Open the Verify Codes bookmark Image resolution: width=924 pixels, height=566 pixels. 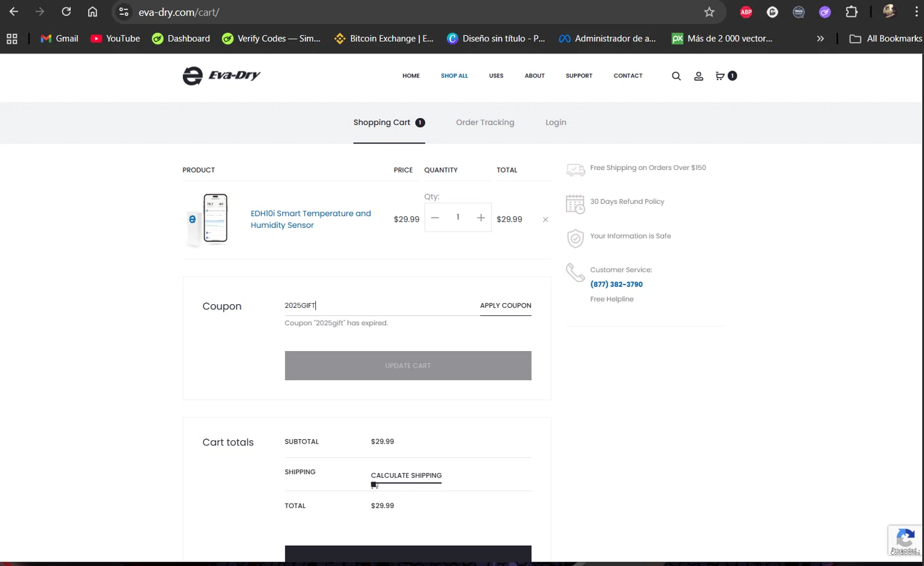[271, 38]
